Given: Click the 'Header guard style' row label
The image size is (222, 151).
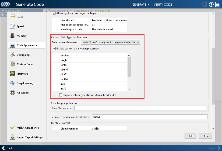Looking at the screenshot, I should tap(71, 29).
